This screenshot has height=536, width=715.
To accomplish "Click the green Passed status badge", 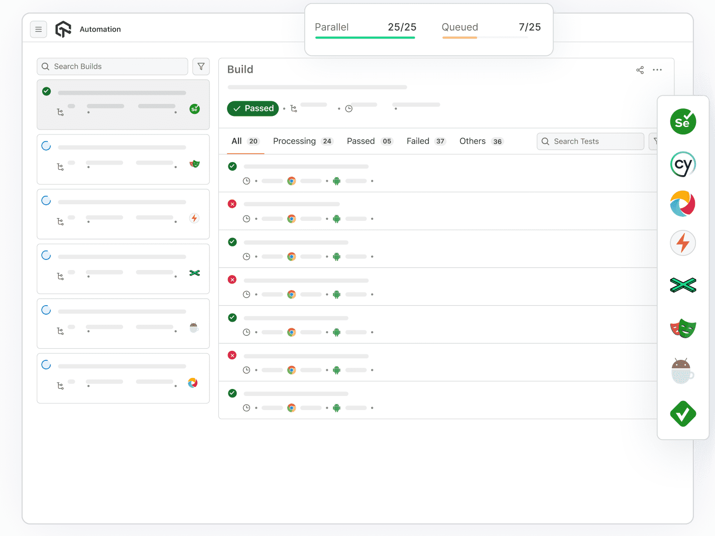I will (x=253, y=108).
